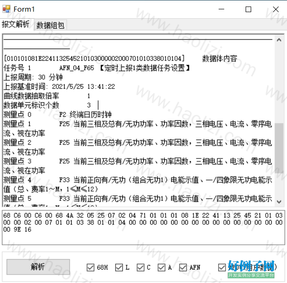Click the scroll down arrow of result box
This screenshot has width=287, height=283.
pos(279,201)
